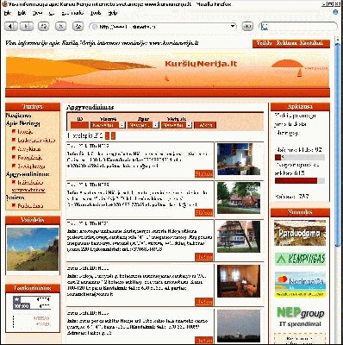Expand the Tipas filter dropdown
Screen dimensions: 343x345
(x=155, y=125)
